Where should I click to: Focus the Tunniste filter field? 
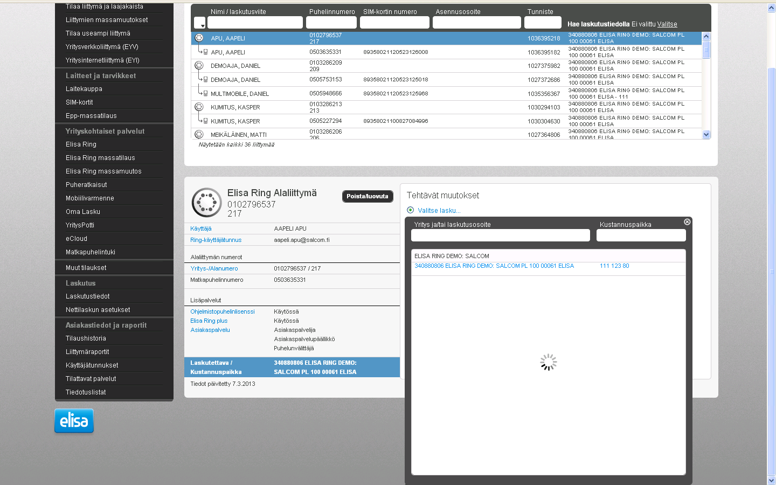(x=543, y=23)
